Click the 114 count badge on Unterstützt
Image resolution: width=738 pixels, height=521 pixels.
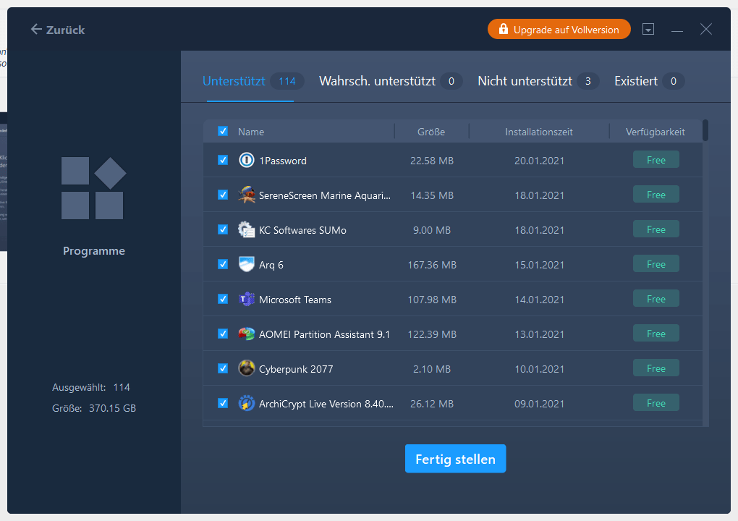pyautogui.click(x=287, y=82)
